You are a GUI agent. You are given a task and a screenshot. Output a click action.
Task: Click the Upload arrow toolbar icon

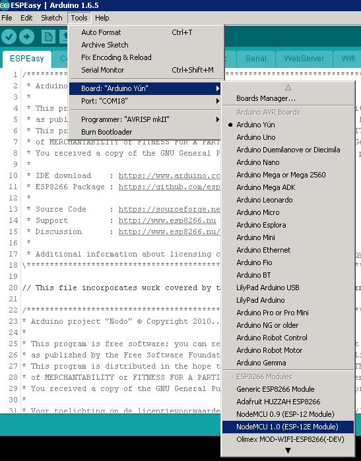(27, 37)
